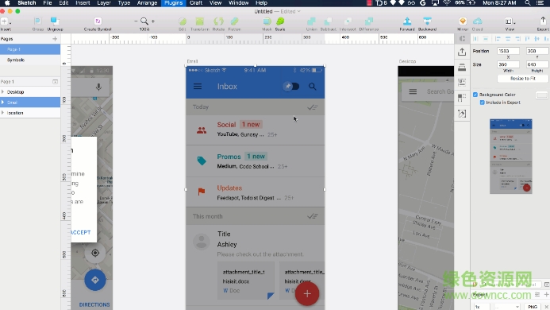Click the Difference boolean icon
Viewport: 550px width, 310px height.
(x=369, y=21)
